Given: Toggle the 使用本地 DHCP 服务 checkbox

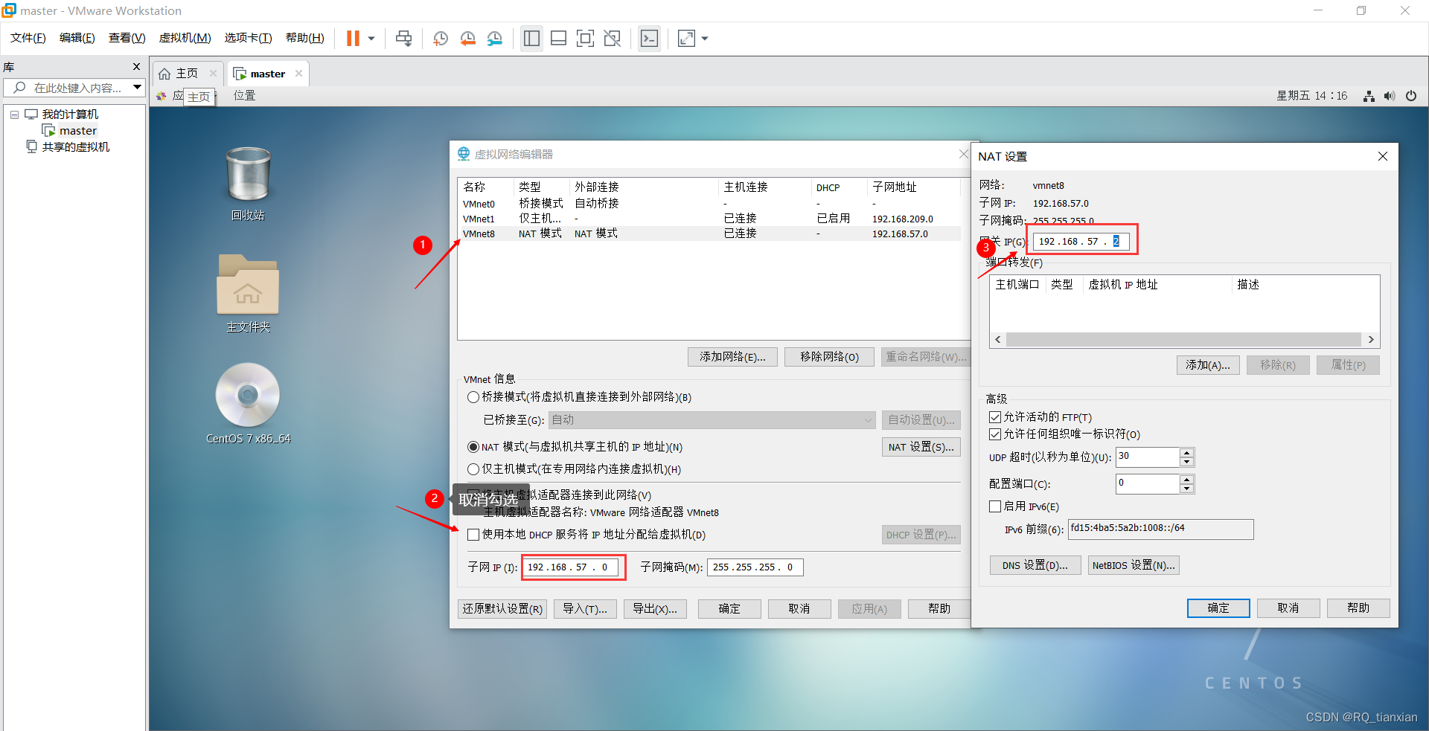Looking at the screenshot, I should [x=473, y=535].
